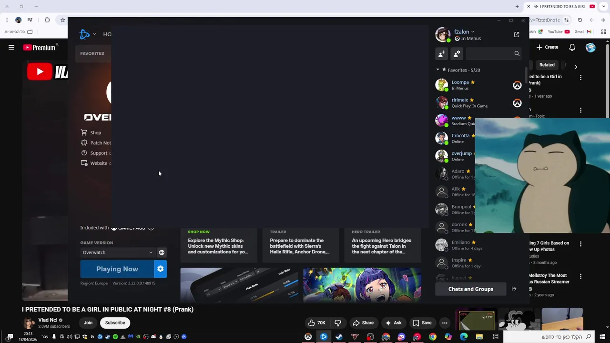Toggle favorite star for Bronpool
Image resolution: width=610 pixels, height=343 pixels.
point(475,207)
